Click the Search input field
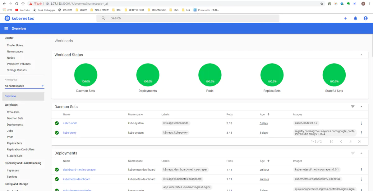Viewport: 373px width, 191px height. point(188,18)
